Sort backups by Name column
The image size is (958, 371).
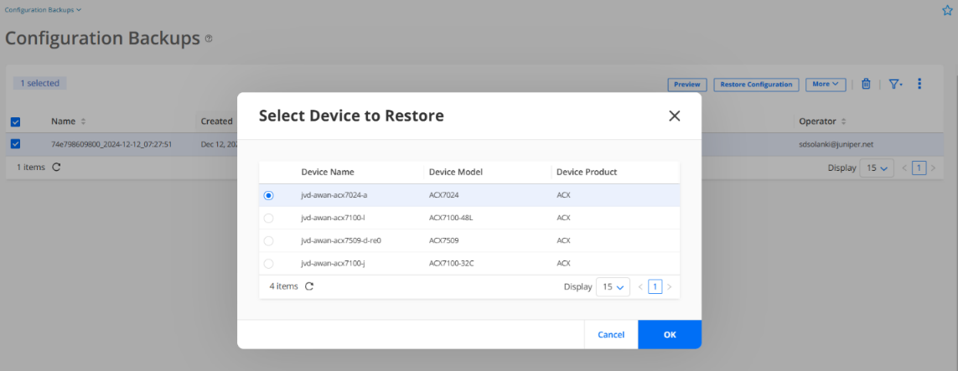[x=83, y=121]
